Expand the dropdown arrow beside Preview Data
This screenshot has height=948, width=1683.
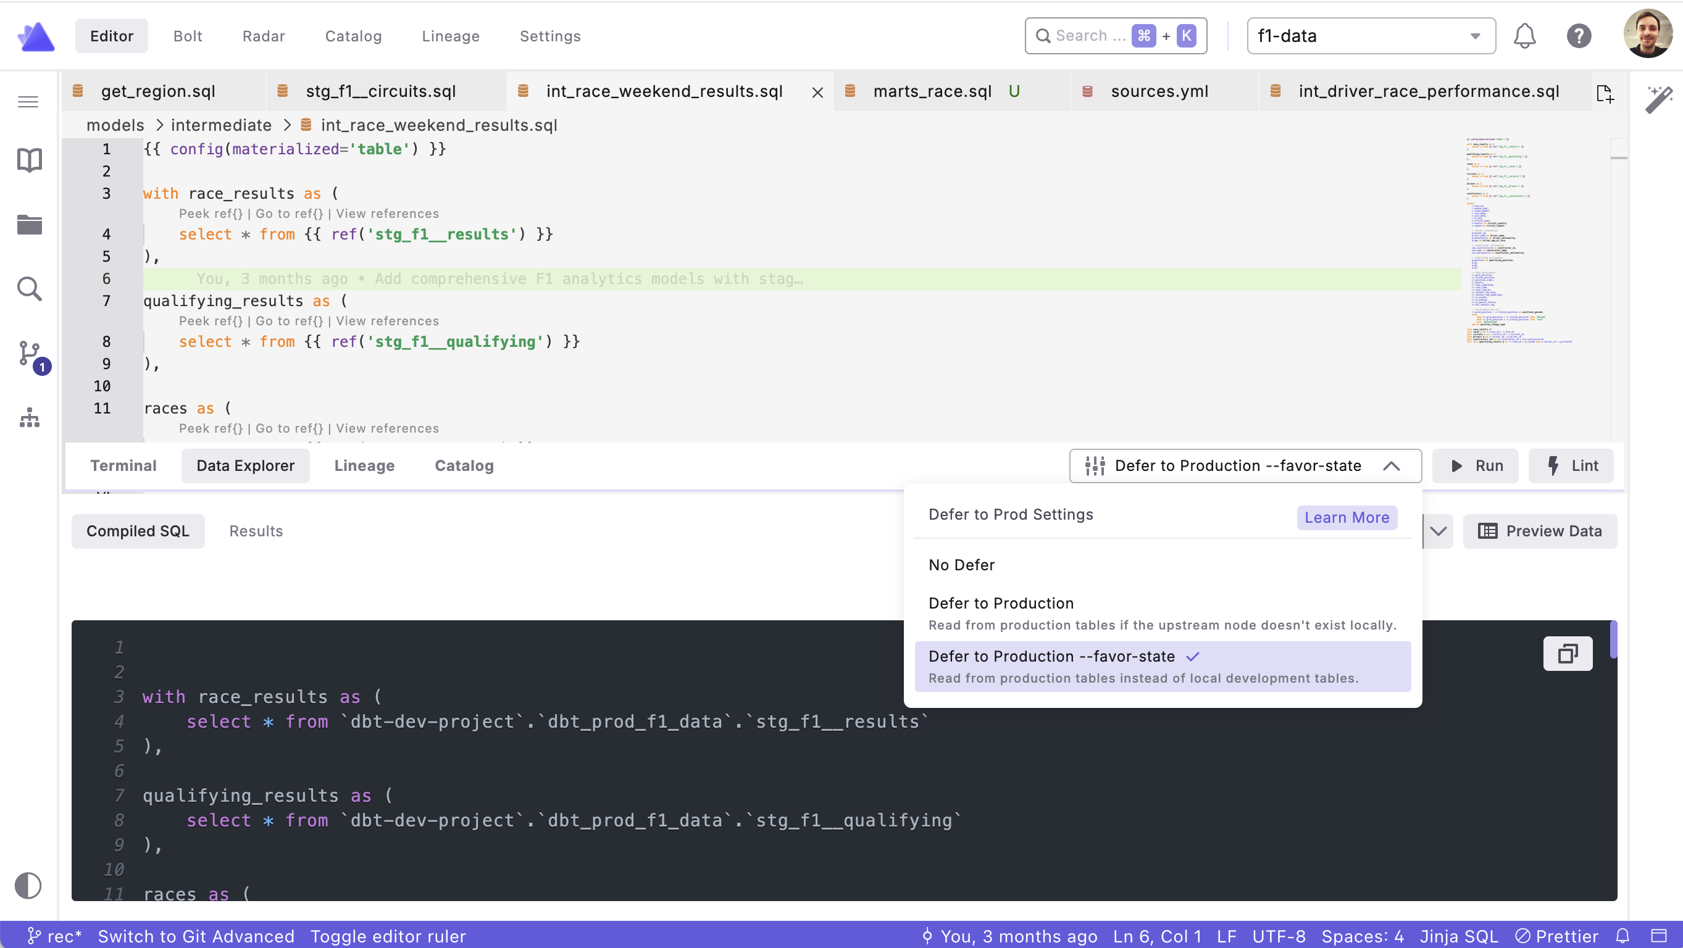point(1438,531)
